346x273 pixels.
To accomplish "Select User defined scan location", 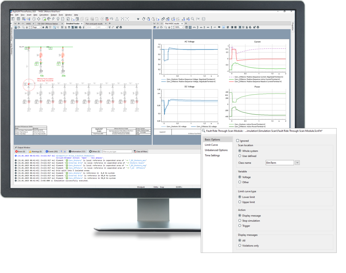I will (240, 156).
